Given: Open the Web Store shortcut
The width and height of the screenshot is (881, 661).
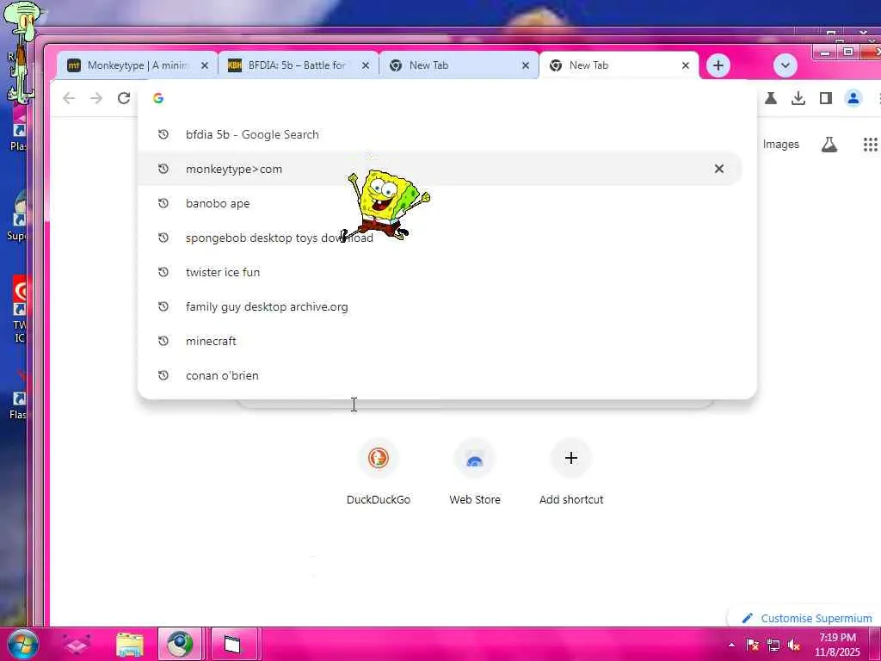Looking at the screenshot, I should click(x=475, y=473).
